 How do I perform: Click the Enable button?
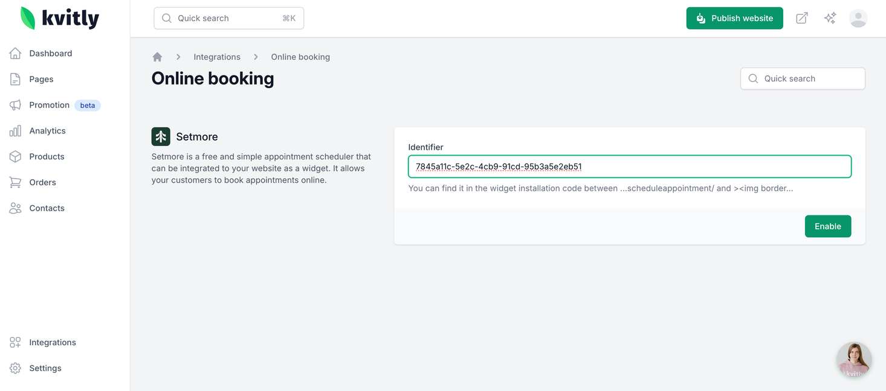827,226
